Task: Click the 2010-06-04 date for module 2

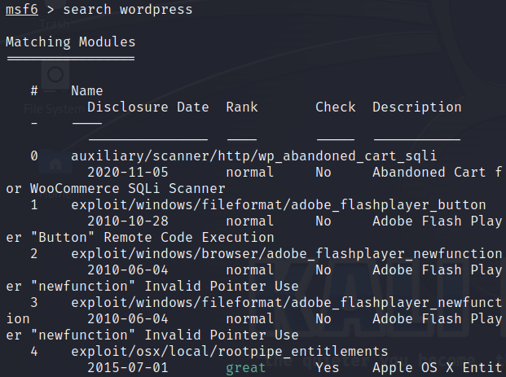Action: [128, 270]
